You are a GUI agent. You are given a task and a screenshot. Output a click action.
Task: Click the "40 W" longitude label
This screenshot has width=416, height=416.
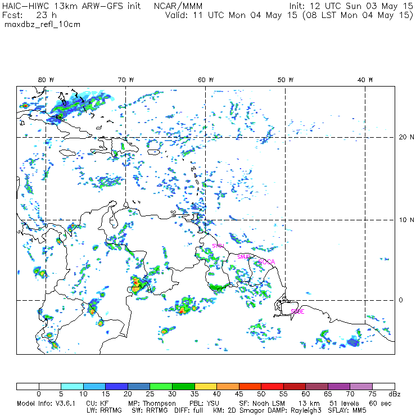pos(365,80)
